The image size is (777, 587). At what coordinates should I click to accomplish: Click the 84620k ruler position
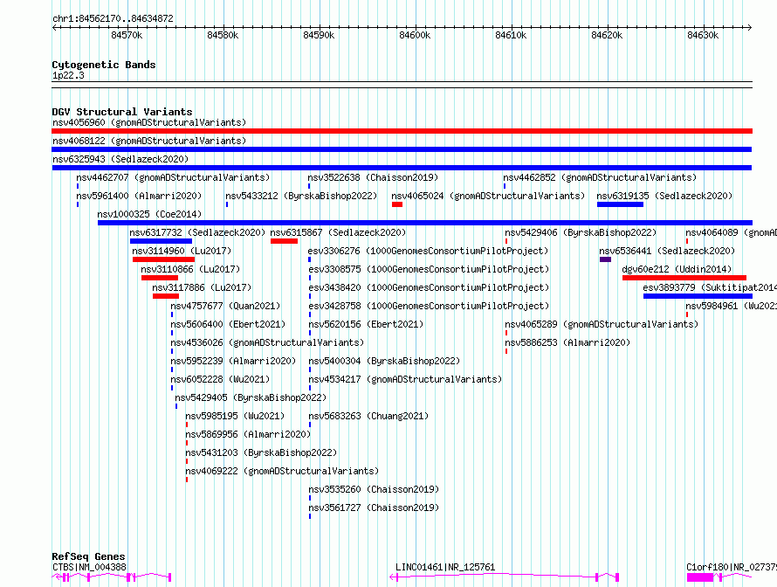607,35
